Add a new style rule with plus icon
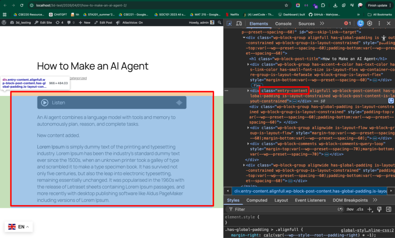 tap(370, 209)
